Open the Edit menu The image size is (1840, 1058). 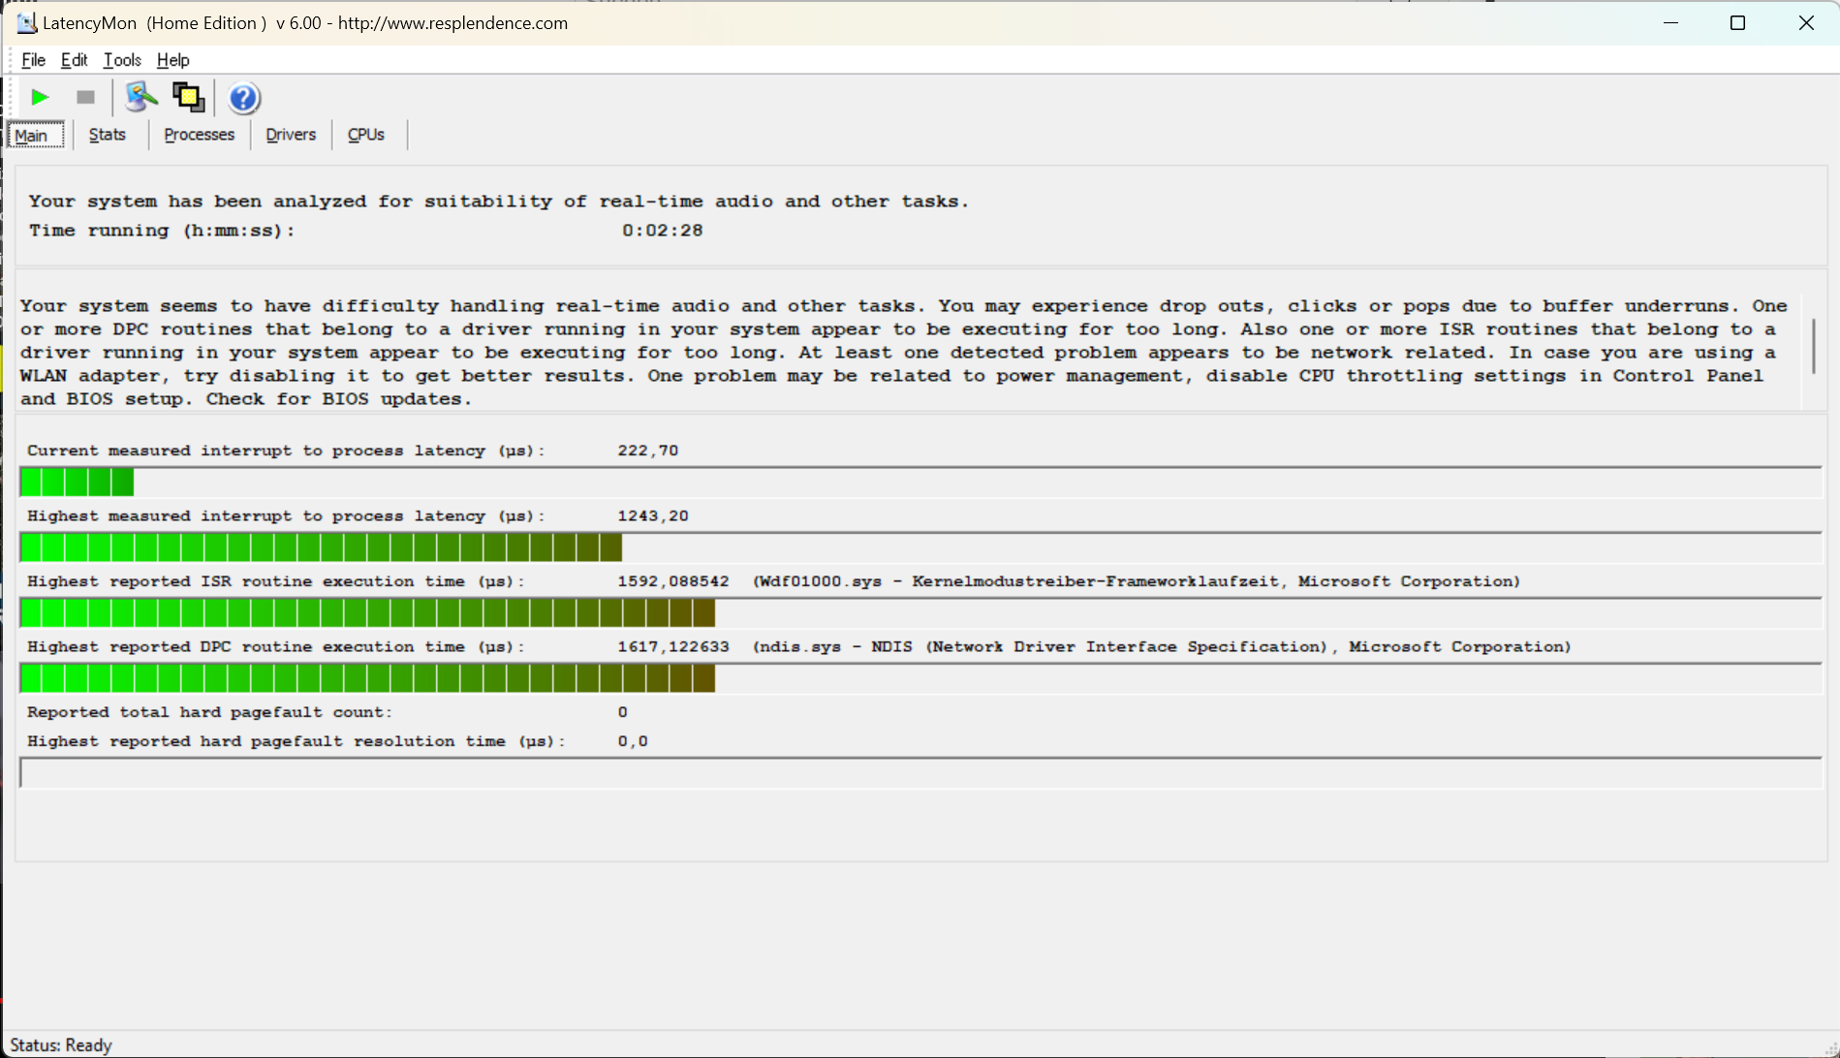[x=74, y=60]
